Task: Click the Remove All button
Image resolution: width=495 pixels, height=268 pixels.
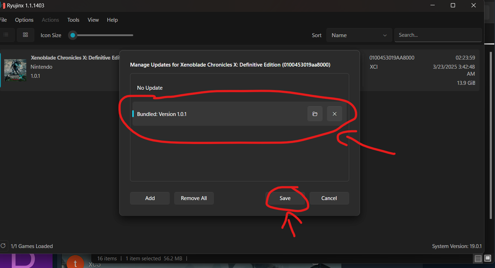Action: pos(194,198)
